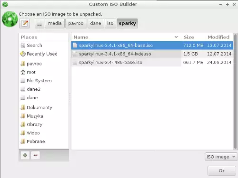Screen dimensions: 238x178
Task: Click file icon of sparkylinux-3.4.1-x86_64-lxde.iso
Action: [75, 54]
